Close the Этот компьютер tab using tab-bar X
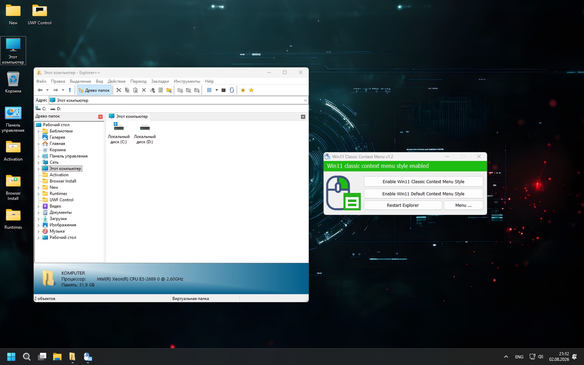 [303, 117]
